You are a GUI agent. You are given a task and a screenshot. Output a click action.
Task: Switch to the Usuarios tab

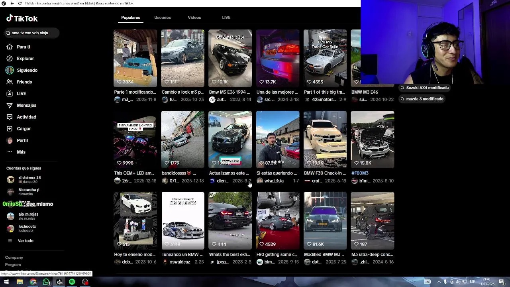[x=163, y=18]
